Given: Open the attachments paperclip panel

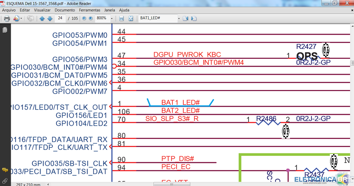Looking at the screenshot, I should coord(5,181).
